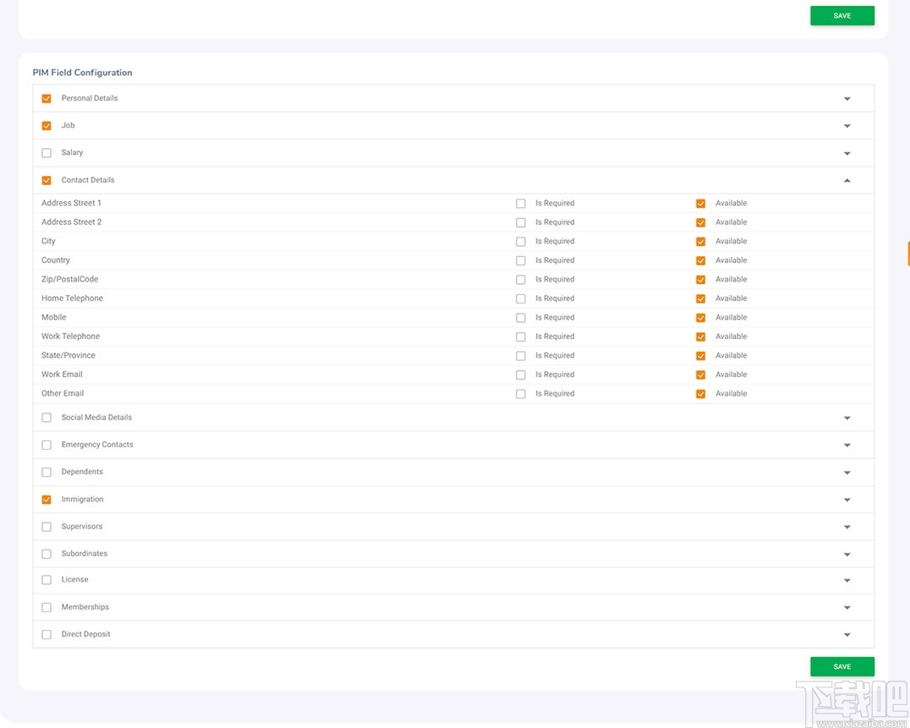Click the Immigration section label
This screenshot has width=910, height=728.
[82, 499]
